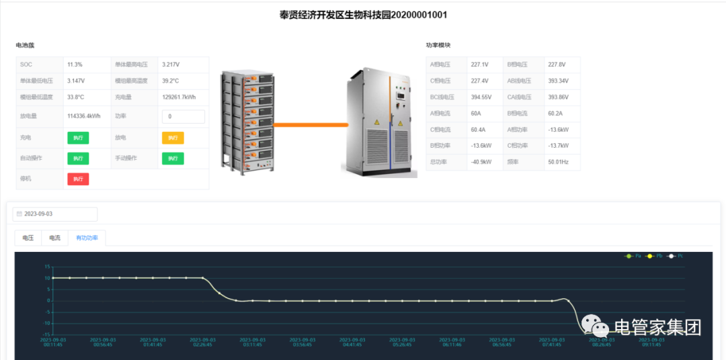The height and width of the screenshot is (360, 726).
Task: Click the 功率 input field
Action: [x=184, y=117]
